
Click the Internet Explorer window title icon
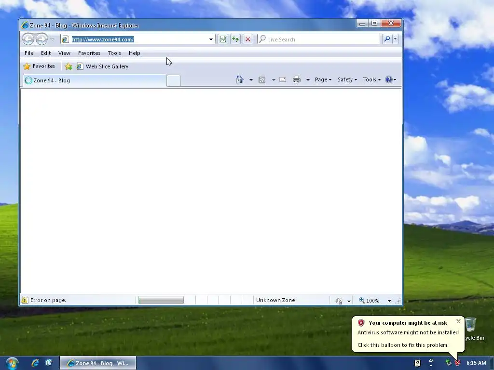(25, 25)
